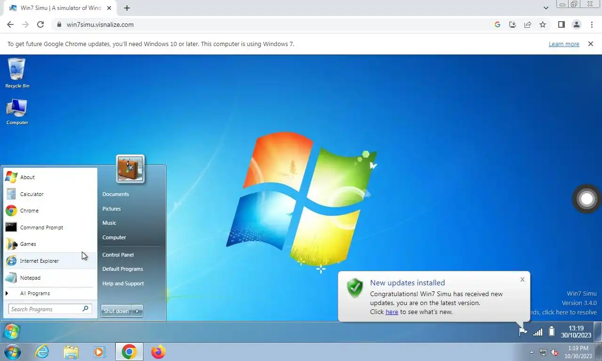The height and width of the screenshot is (361, 602).
Task: Click the Chrome icon in the Windows taskbar
Action: point(129,352)
